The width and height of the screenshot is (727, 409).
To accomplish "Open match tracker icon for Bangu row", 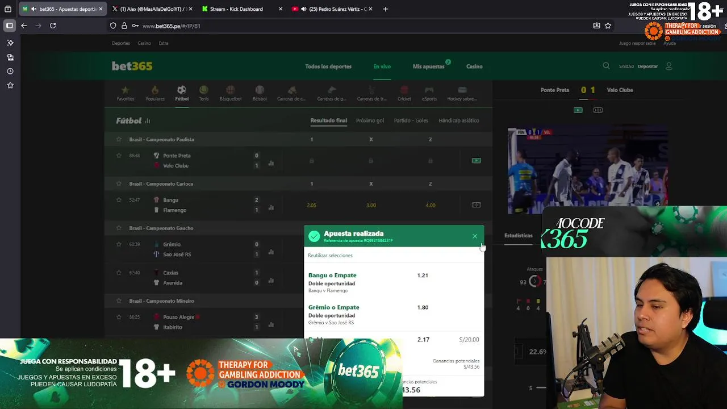I will [x=477, y=205].
